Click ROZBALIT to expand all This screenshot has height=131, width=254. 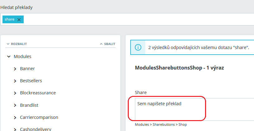click(x=17, y=44)
